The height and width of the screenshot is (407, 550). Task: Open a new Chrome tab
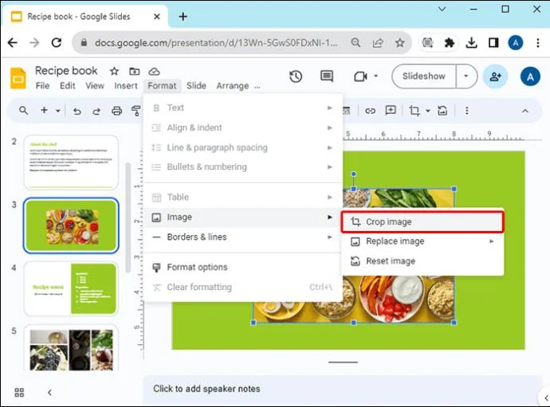click(x=183, y=17)
